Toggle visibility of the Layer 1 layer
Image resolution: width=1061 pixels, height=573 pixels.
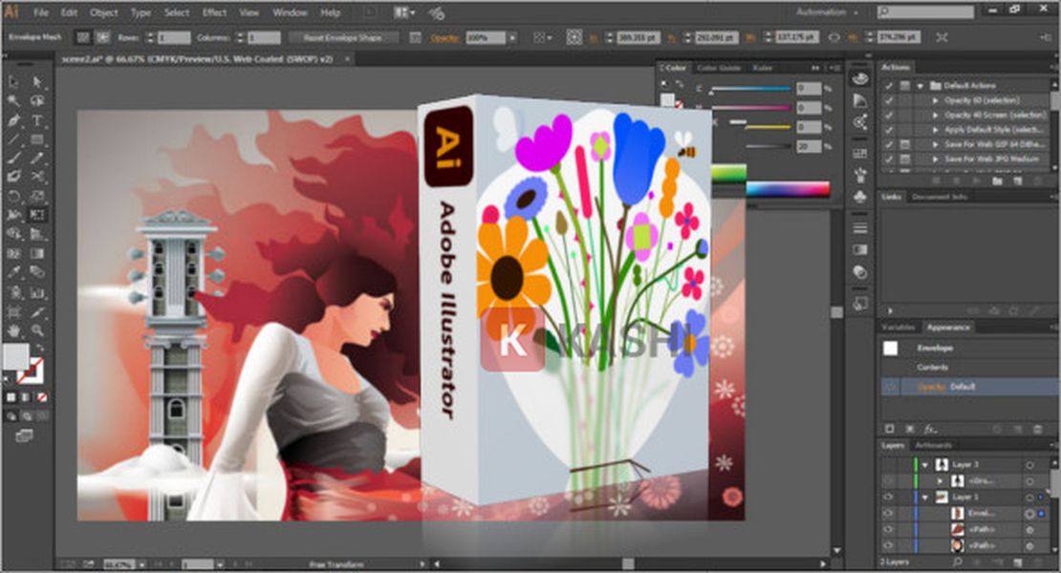[x=887, y=497]
